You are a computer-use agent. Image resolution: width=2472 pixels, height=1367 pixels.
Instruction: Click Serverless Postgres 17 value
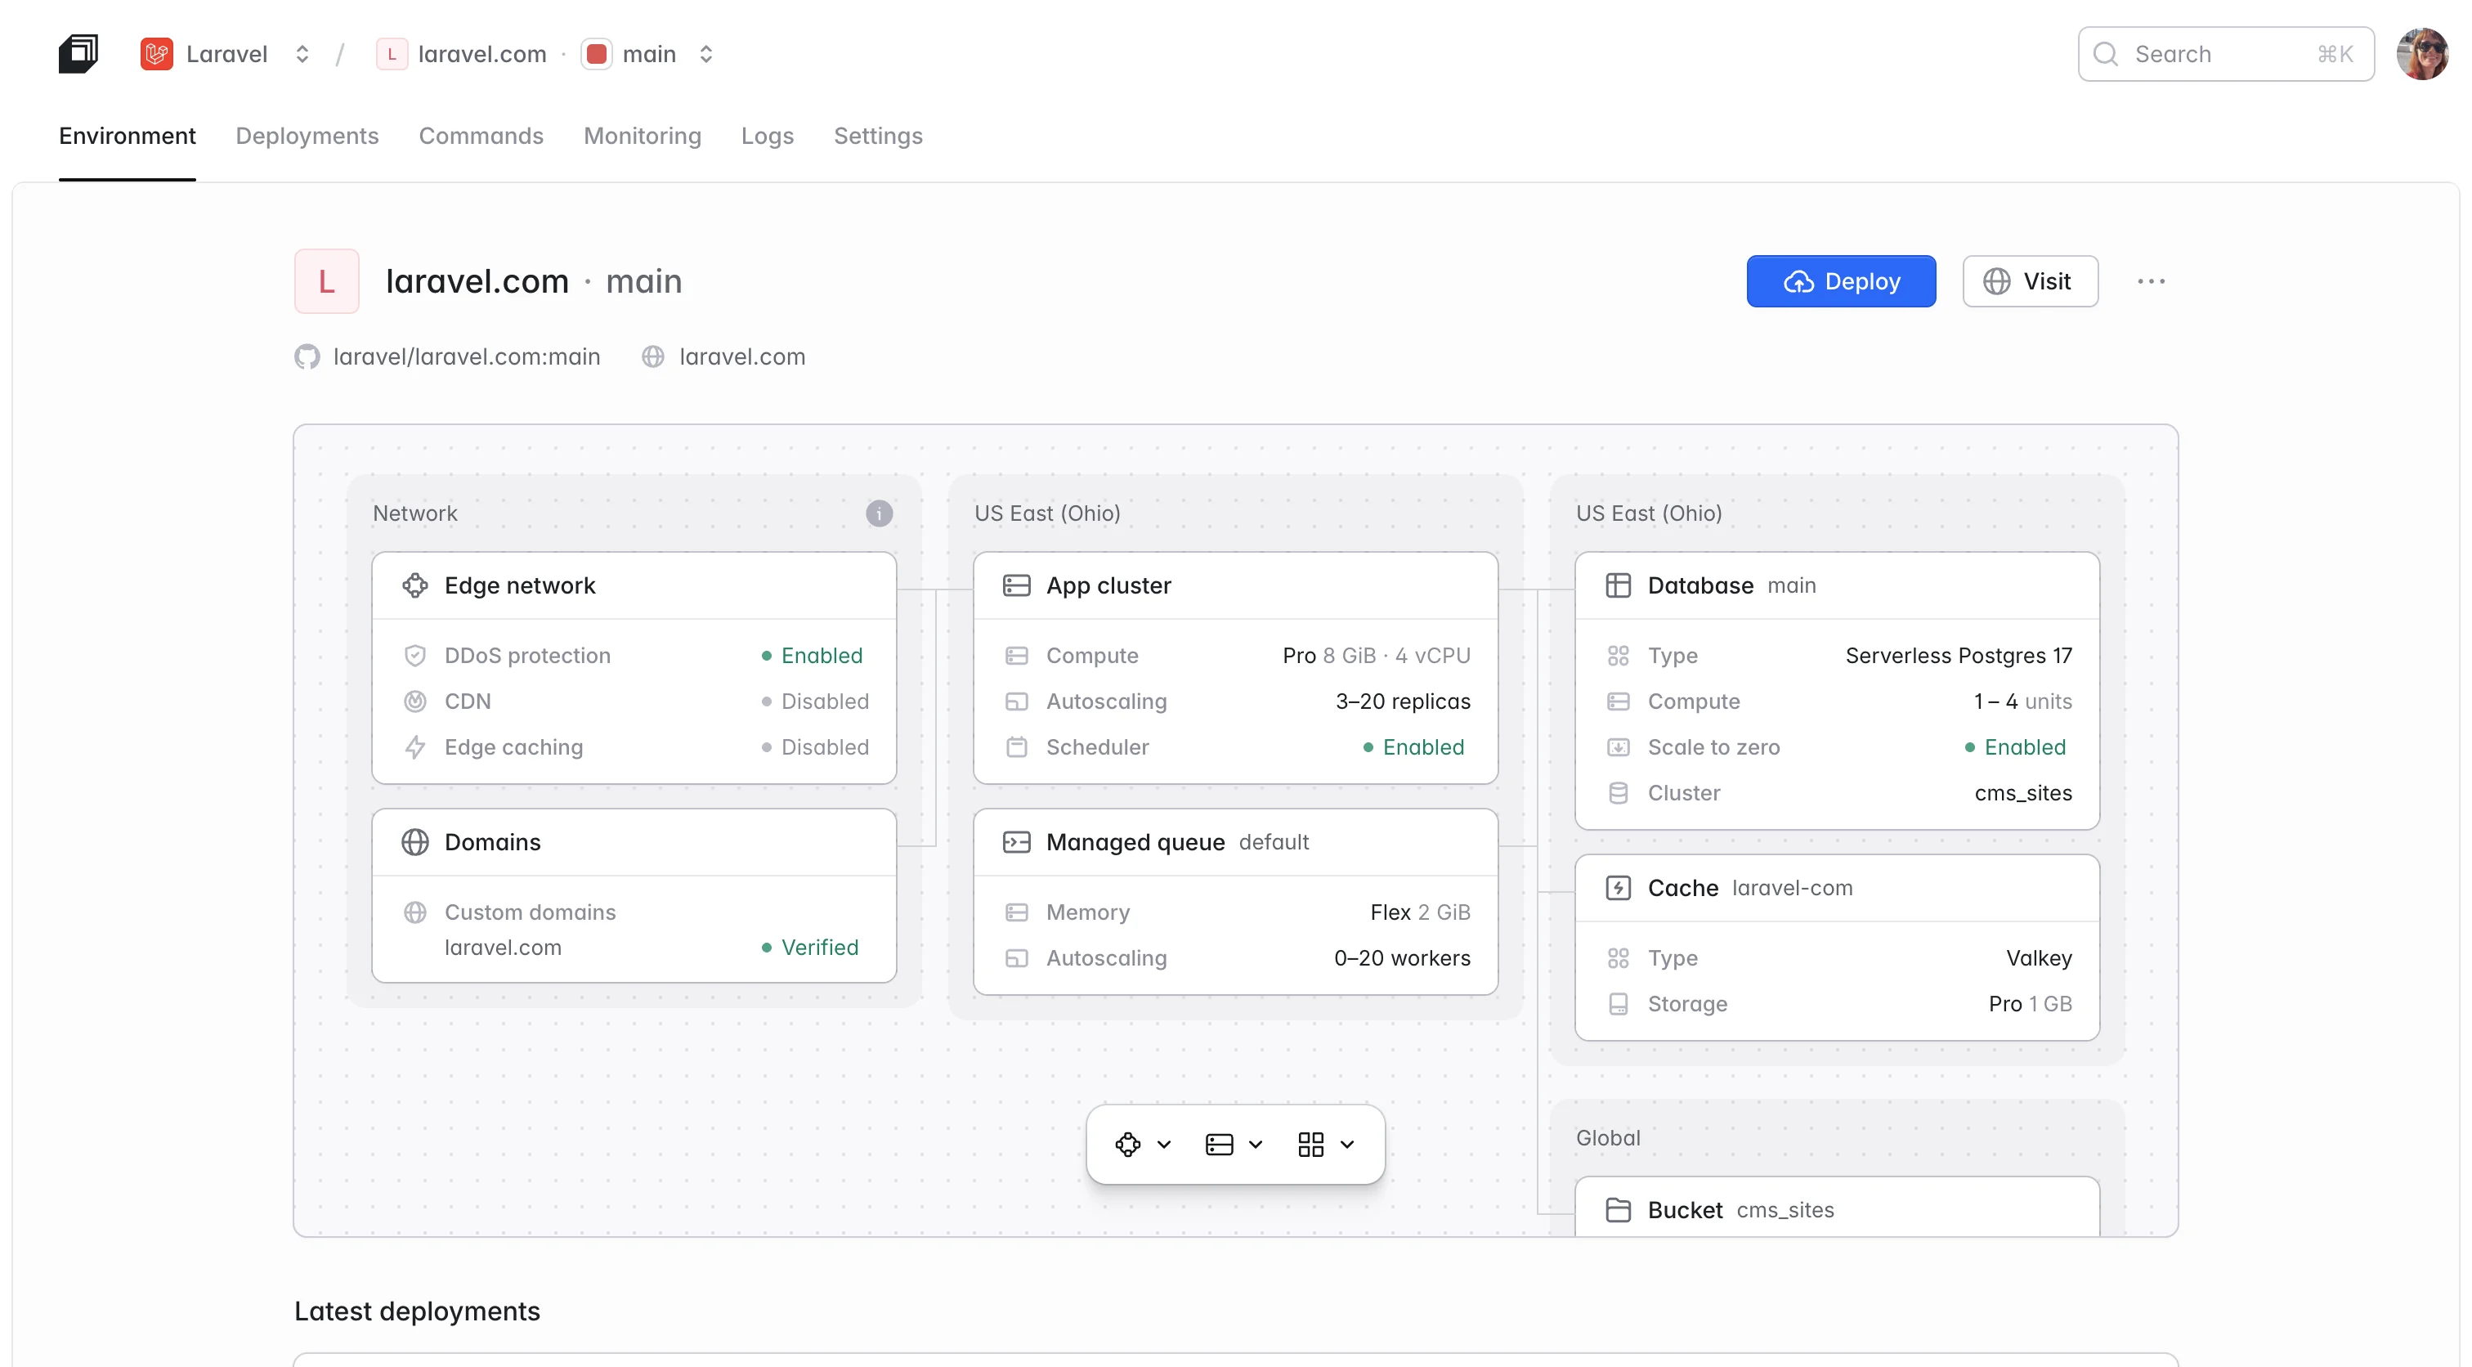(1959, 656)
